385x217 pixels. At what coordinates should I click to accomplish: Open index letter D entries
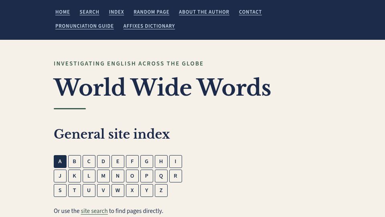point(103,162)
